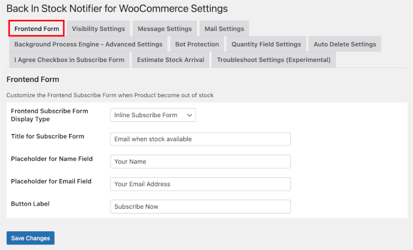Click the 'Title for Subscribe Form' label
Viewport: 413px width, 250px height.
[47, 136]
